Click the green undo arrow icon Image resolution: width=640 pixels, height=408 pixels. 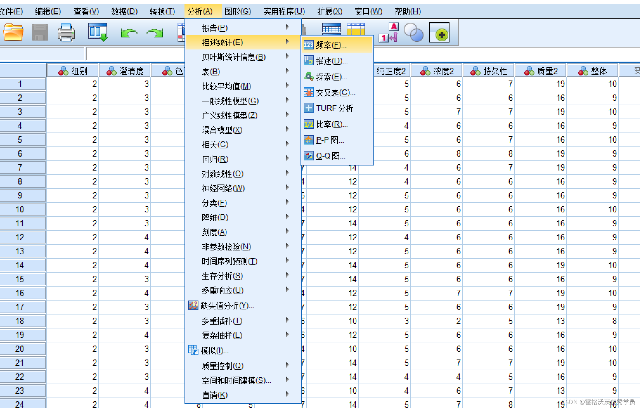point(129,33)
